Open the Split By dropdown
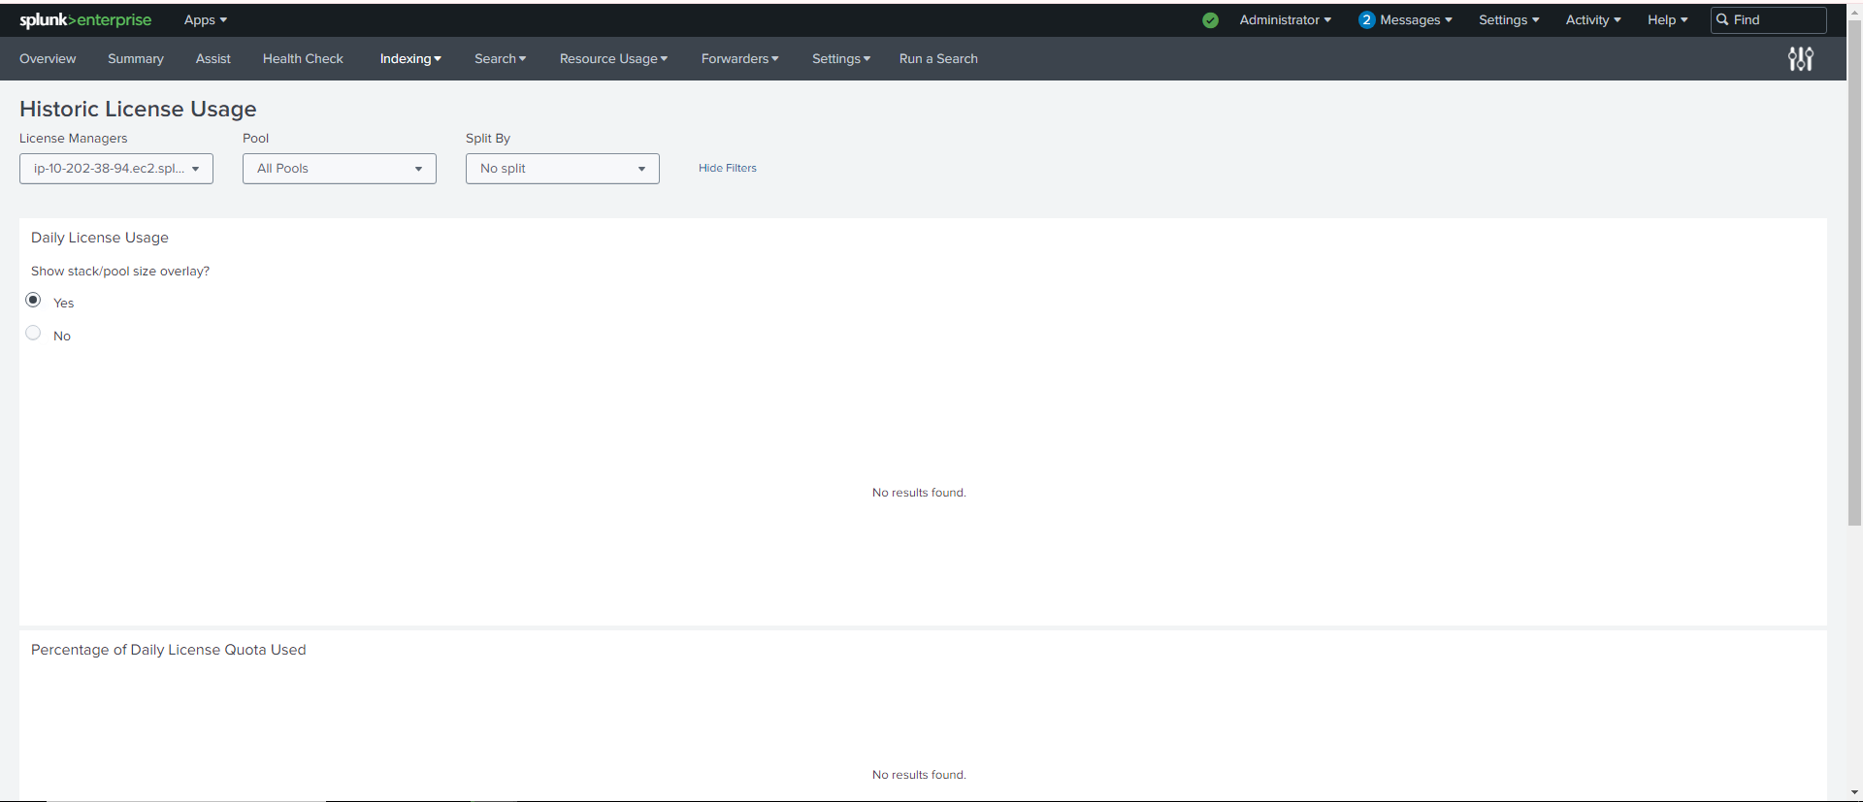 563,169
